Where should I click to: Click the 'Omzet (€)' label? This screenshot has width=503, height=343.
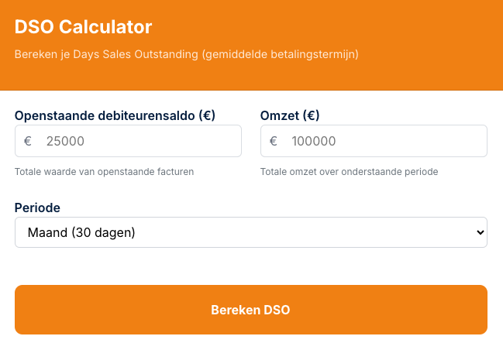click(x=290, y=115)
